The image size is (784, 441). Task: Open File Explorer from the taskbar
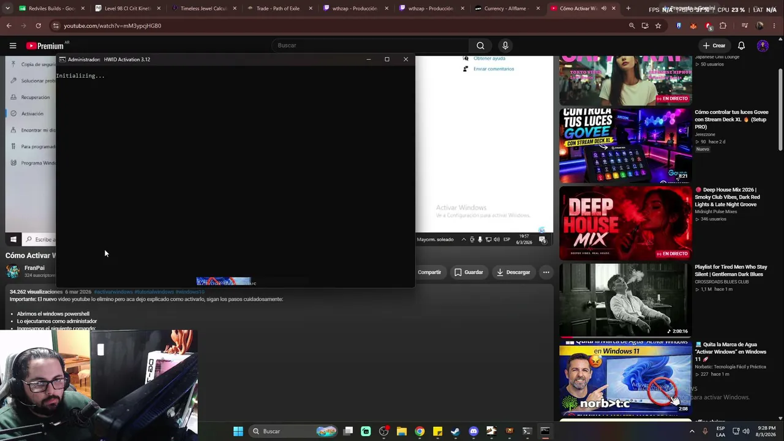[x=402, y=431]
